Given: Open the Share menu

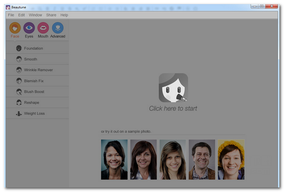Looking at the screenshot, I should (51, 15).
